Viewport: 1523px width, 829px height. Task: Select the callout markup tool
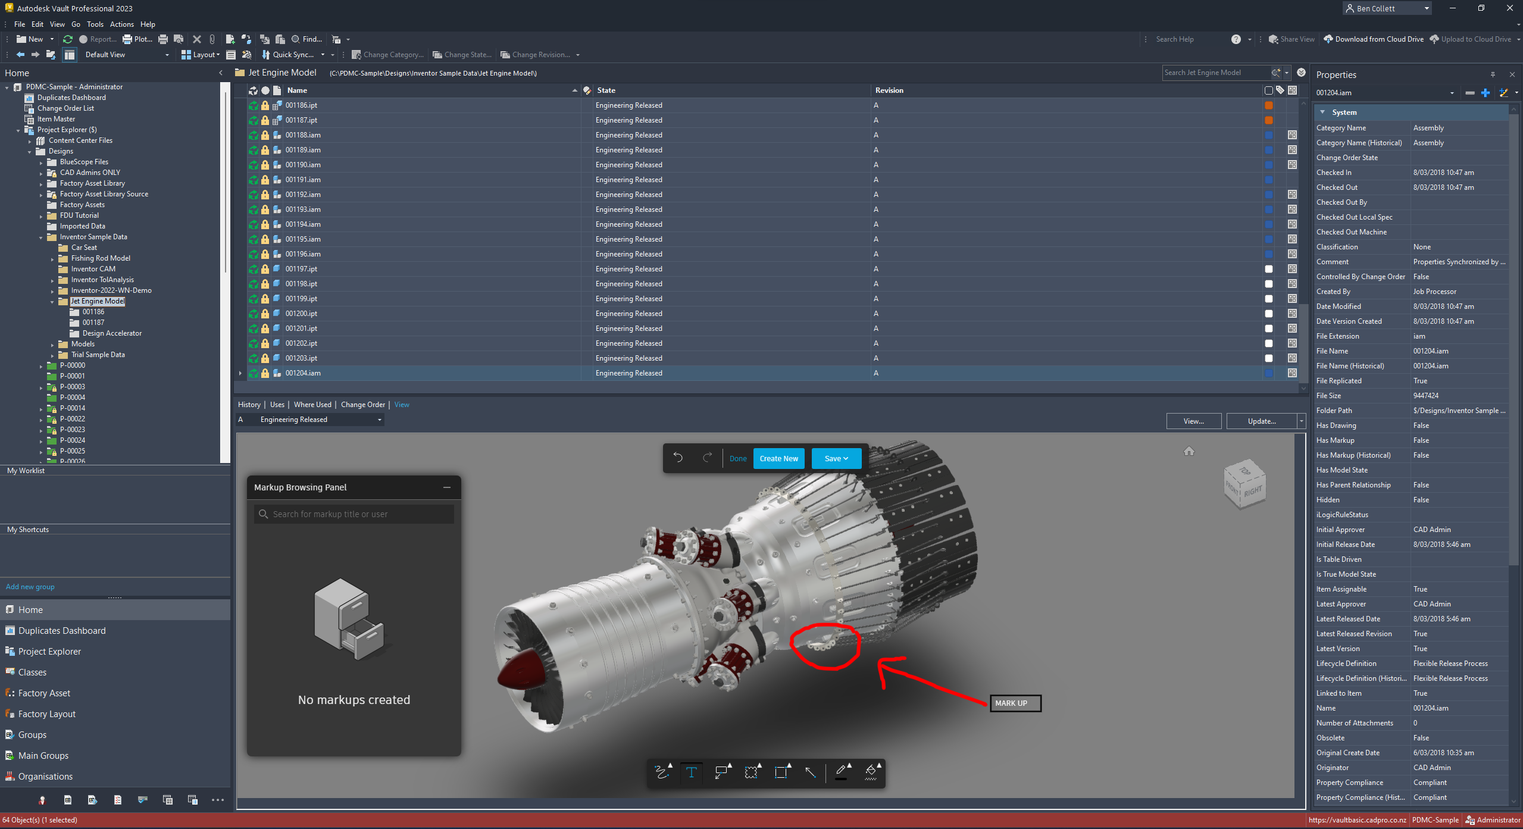[x=721, y=772]
